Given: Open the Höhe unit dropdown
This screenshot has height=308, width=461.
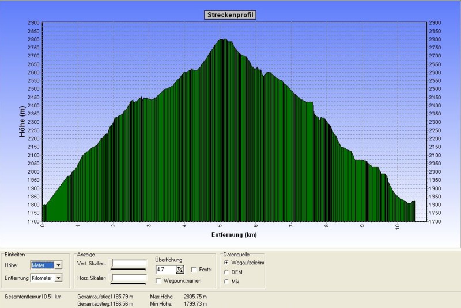Looking at the screenshot, I should point(58,265).
